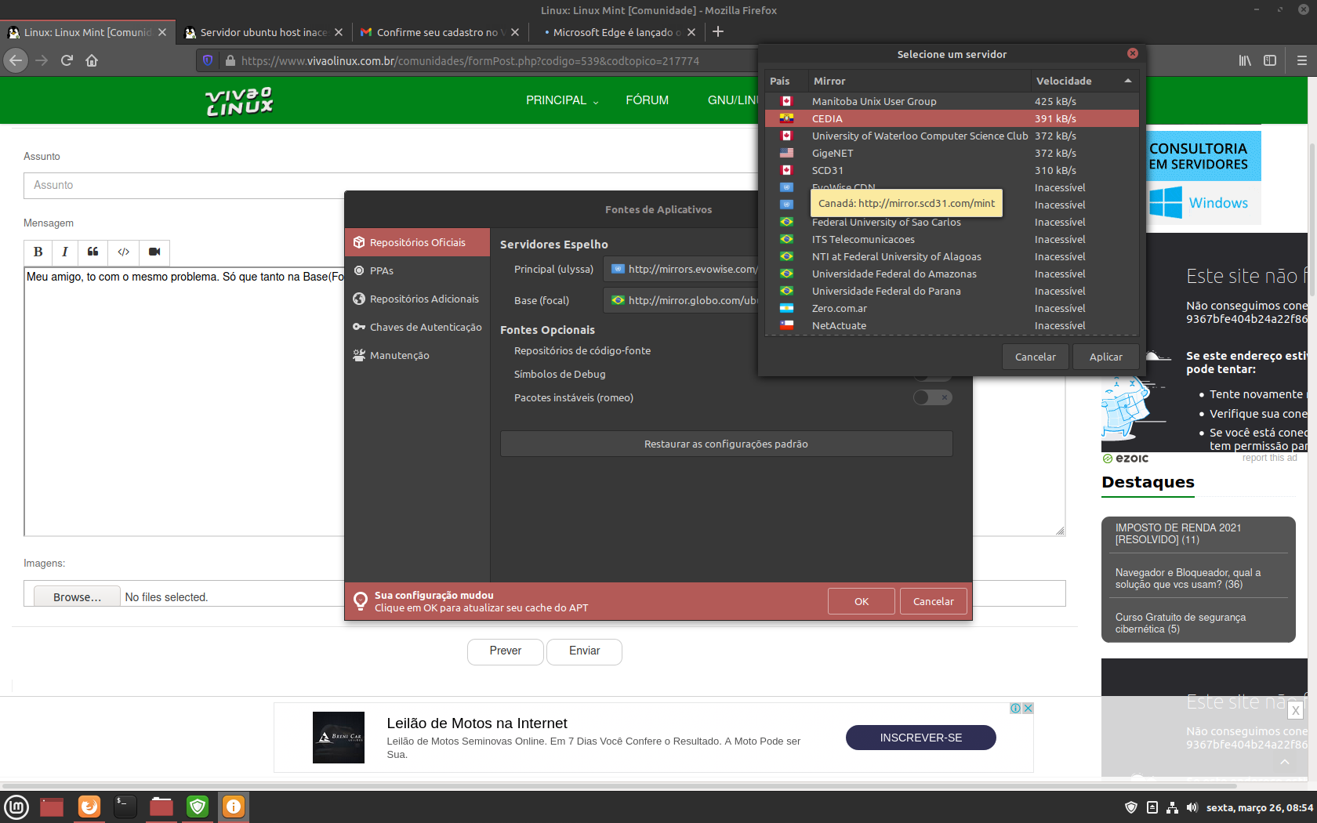The height and width of the screenshot is (823, 1317).
Task: Click Restaurar as configurações padrão
Action: [x=726, y=444]
